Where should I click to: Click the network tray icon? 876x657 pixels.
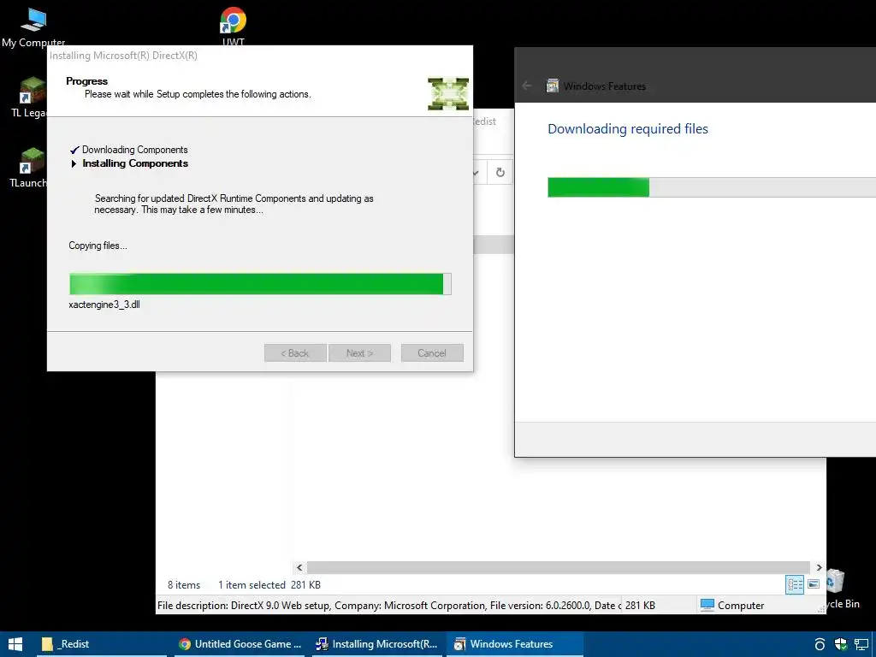(861, 645)
